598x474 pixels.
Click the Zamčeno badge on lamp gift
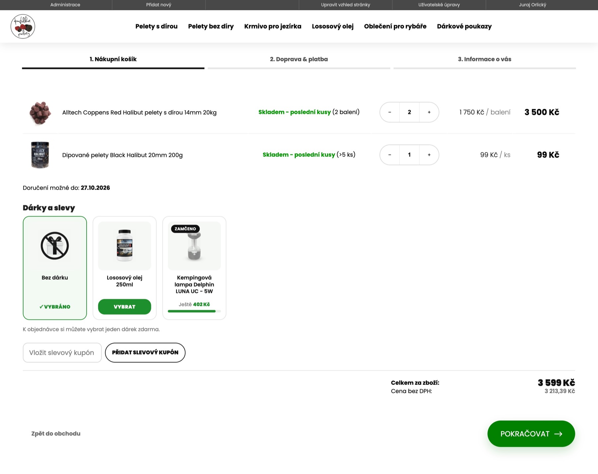(x=185, y=229)
